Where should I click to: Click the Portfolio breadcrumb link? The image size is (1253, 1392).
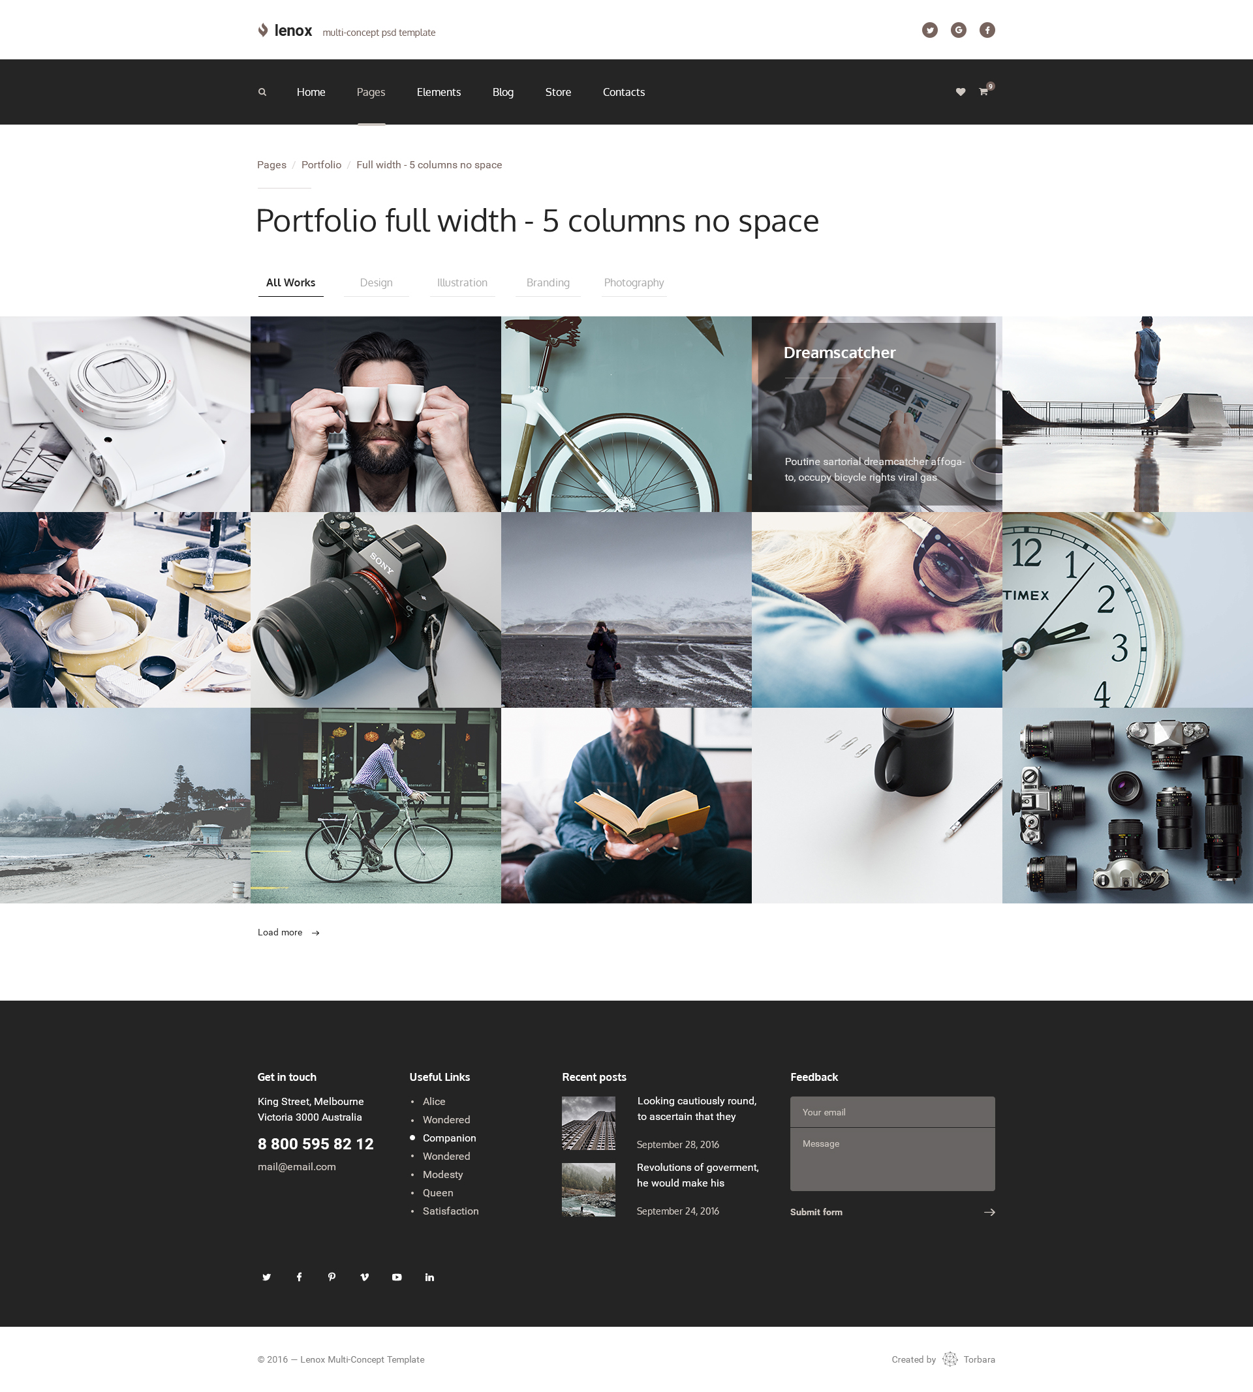click(321, 165)
